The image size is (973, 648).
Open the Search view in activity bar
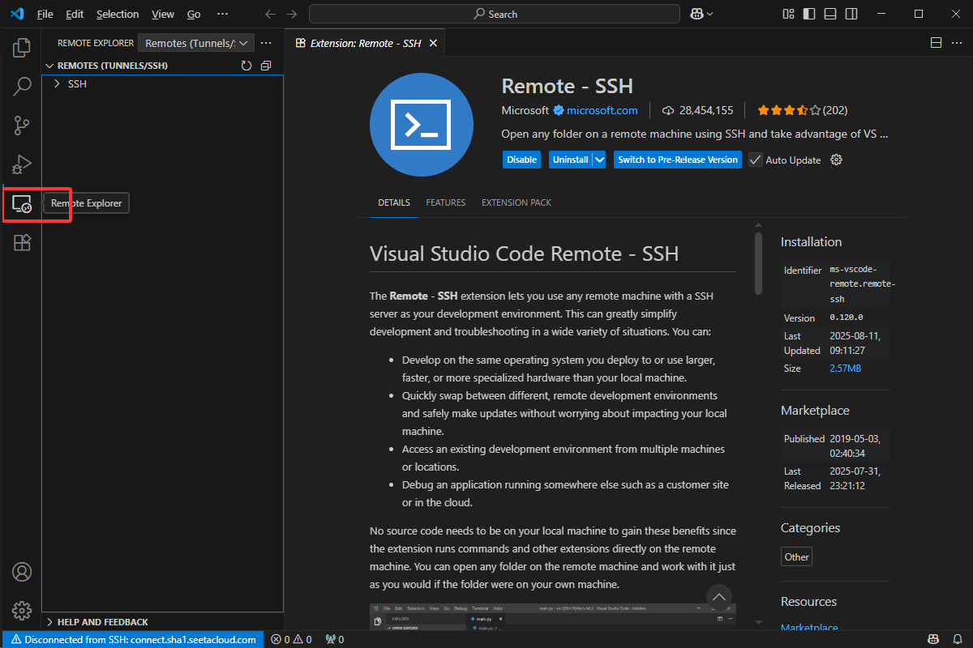[22, 87]
